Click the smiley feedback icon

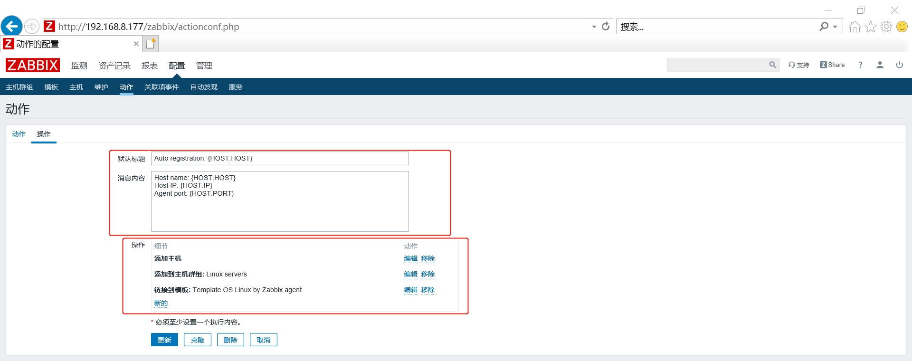tap(902, 27)
